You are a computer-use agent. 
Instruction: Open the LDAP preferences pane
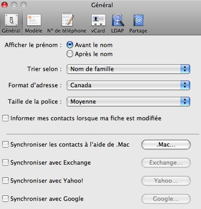117,24
